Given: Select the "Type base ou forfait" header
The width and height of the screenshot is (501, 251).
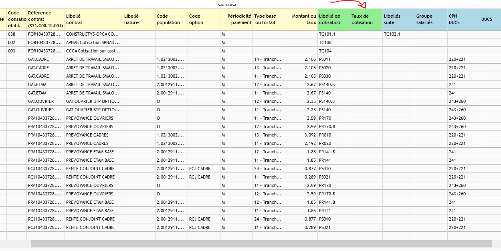Looking at the screenshot, I should click(x=269, y=19).
